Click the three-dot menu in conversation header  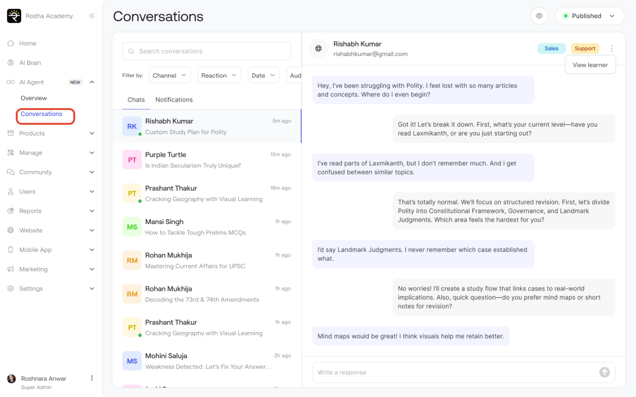coord(611,49)
